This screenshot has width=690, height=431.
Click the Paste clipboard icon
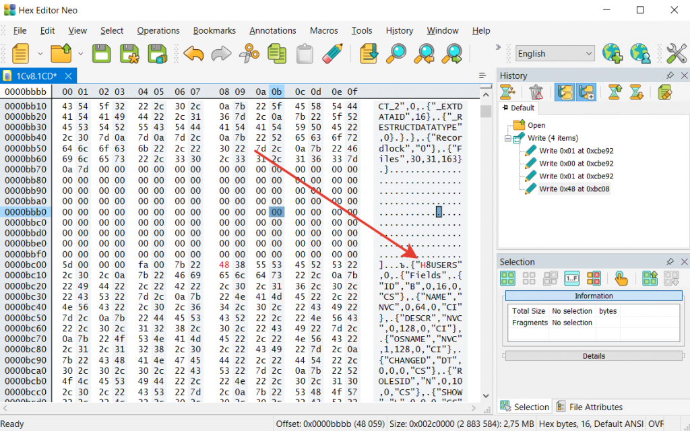305,54
